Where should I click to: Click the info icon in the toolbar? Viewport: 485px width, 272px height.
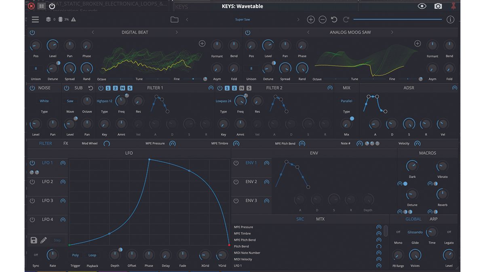(x=450, y=19)
